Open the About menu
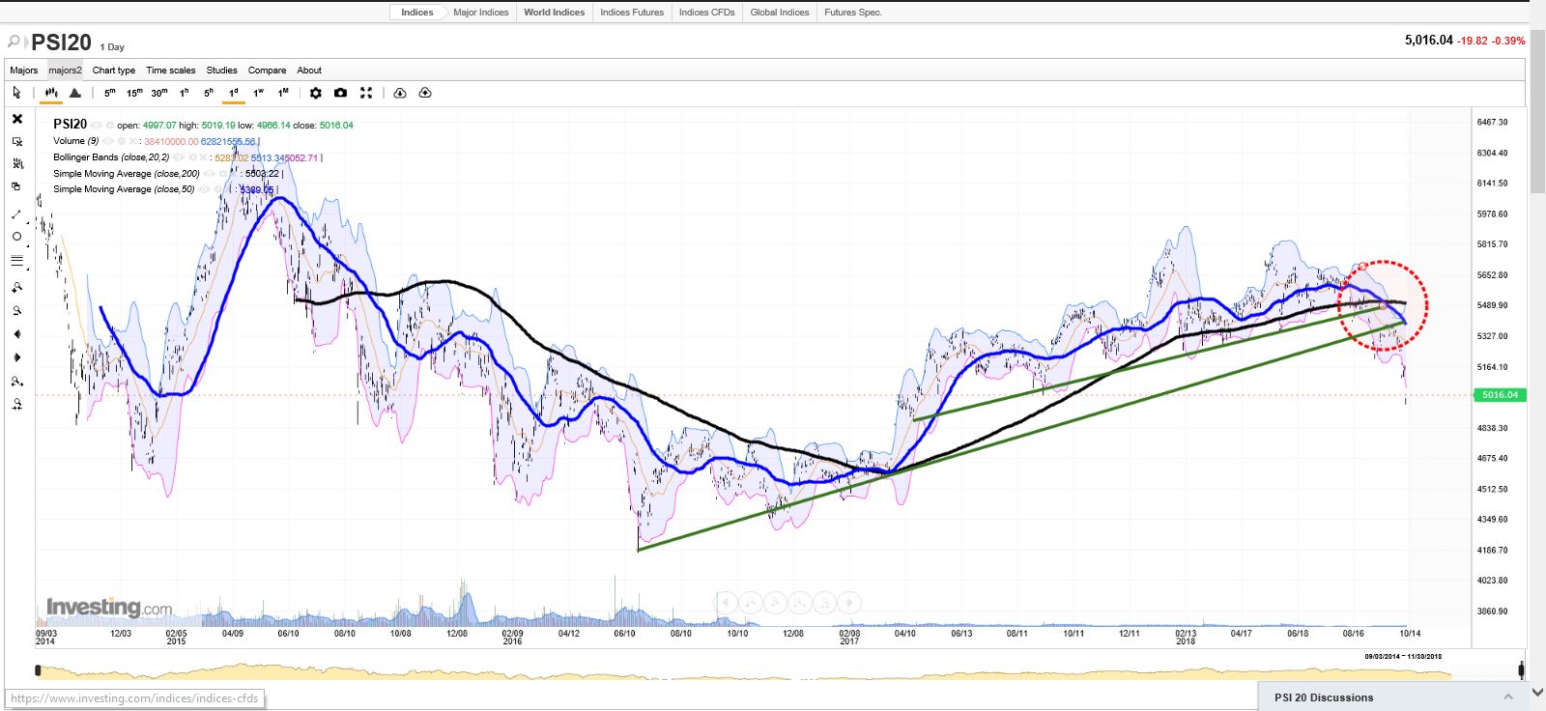 pyautogui.click(x=309, y=71)
